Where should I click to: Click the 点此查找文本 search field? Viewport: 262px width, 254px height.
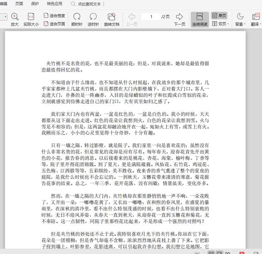point(89,4)
